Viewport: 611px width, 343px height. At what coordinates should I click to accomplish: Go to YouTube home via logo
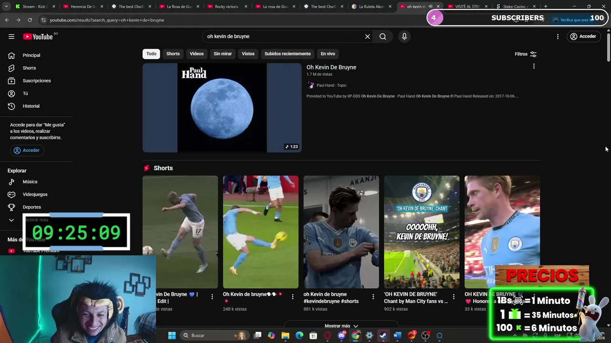tap(38, 37)
